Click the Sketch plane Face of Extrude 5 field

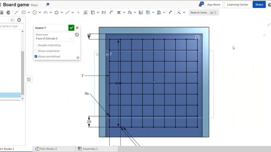(54, 37)
